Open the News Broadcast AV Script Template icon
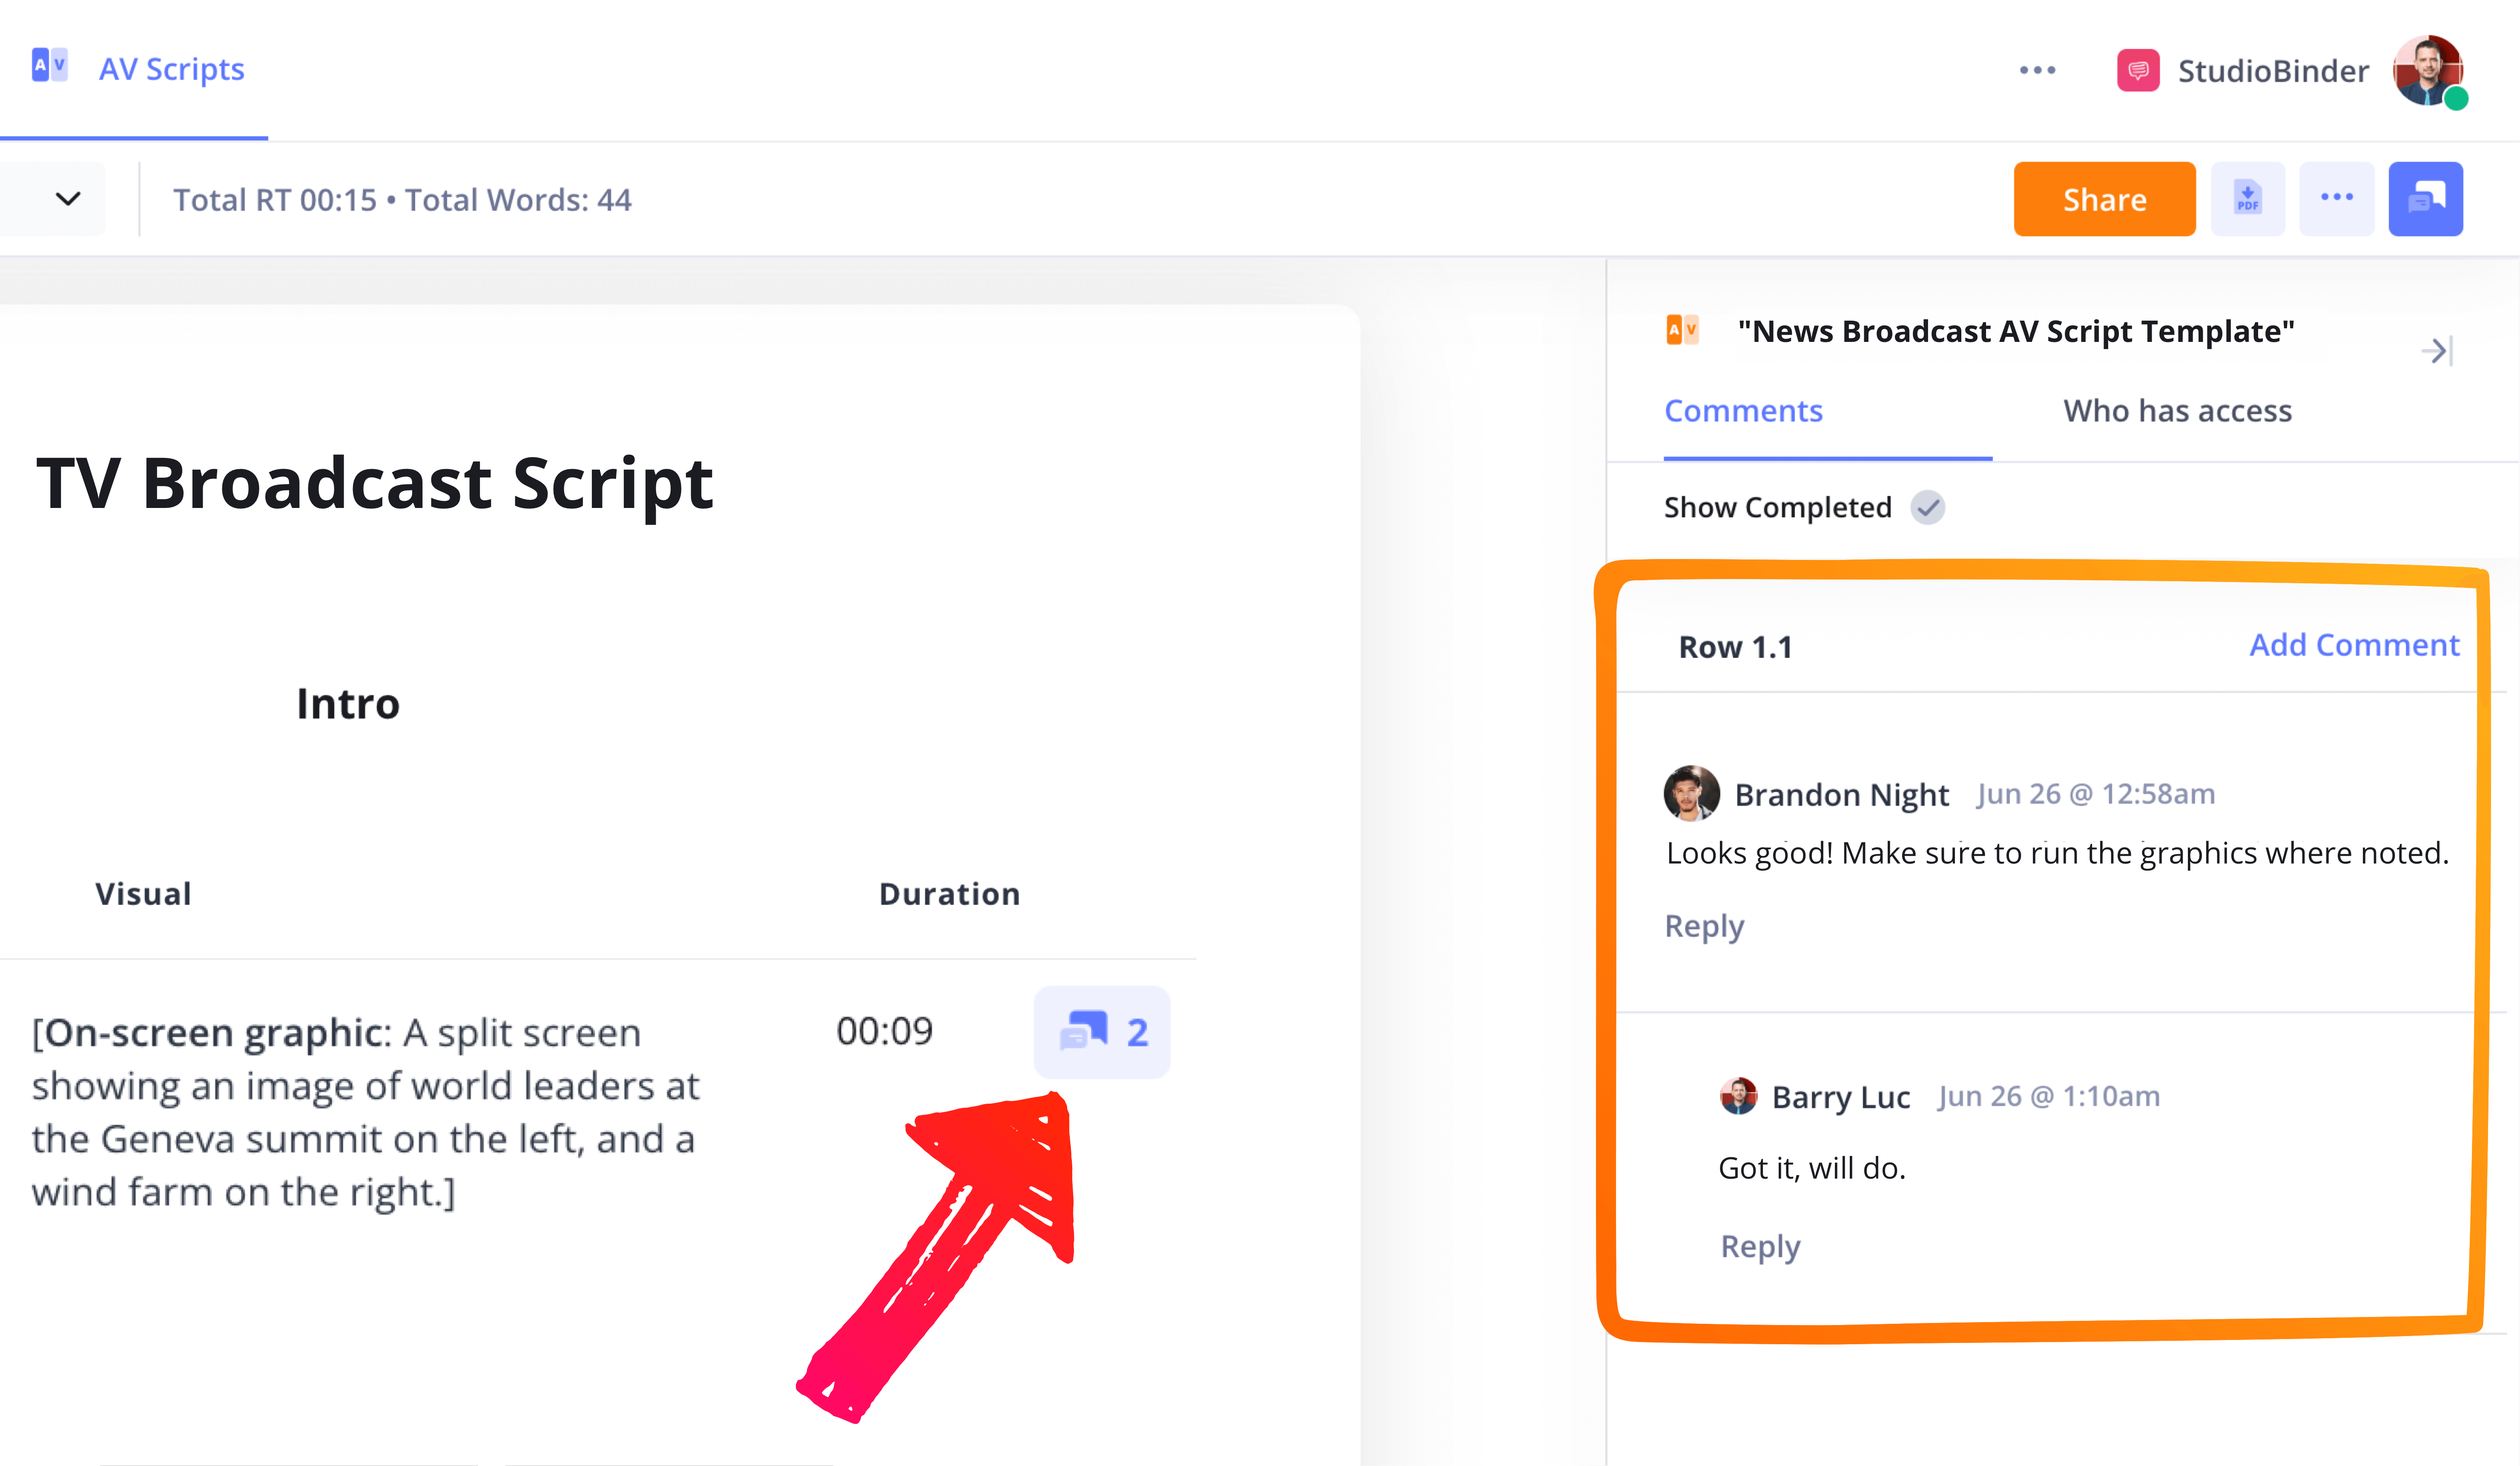The height and width of the screenshot is (1466, 2520). coord(1682,330)
